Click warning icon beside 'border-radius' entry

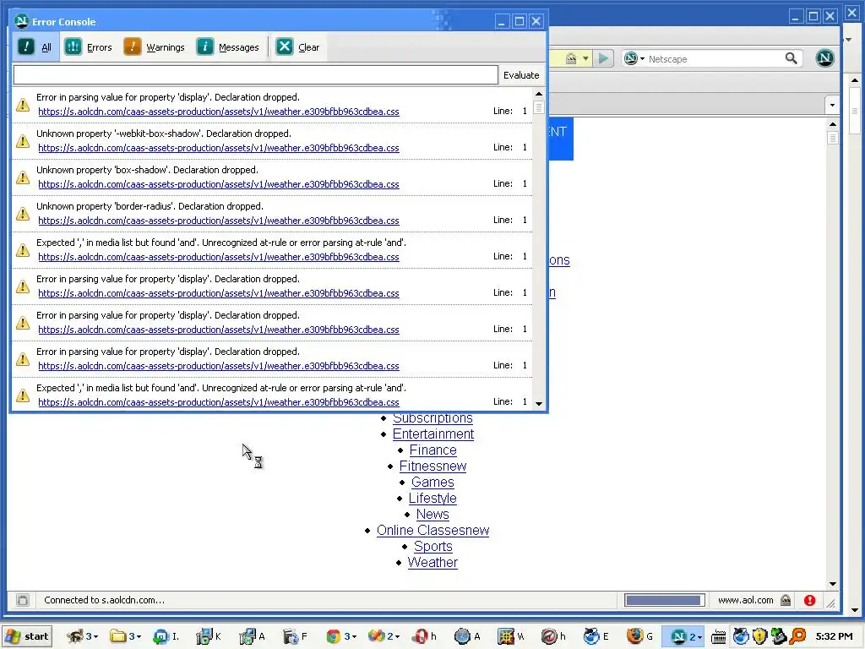23,214
